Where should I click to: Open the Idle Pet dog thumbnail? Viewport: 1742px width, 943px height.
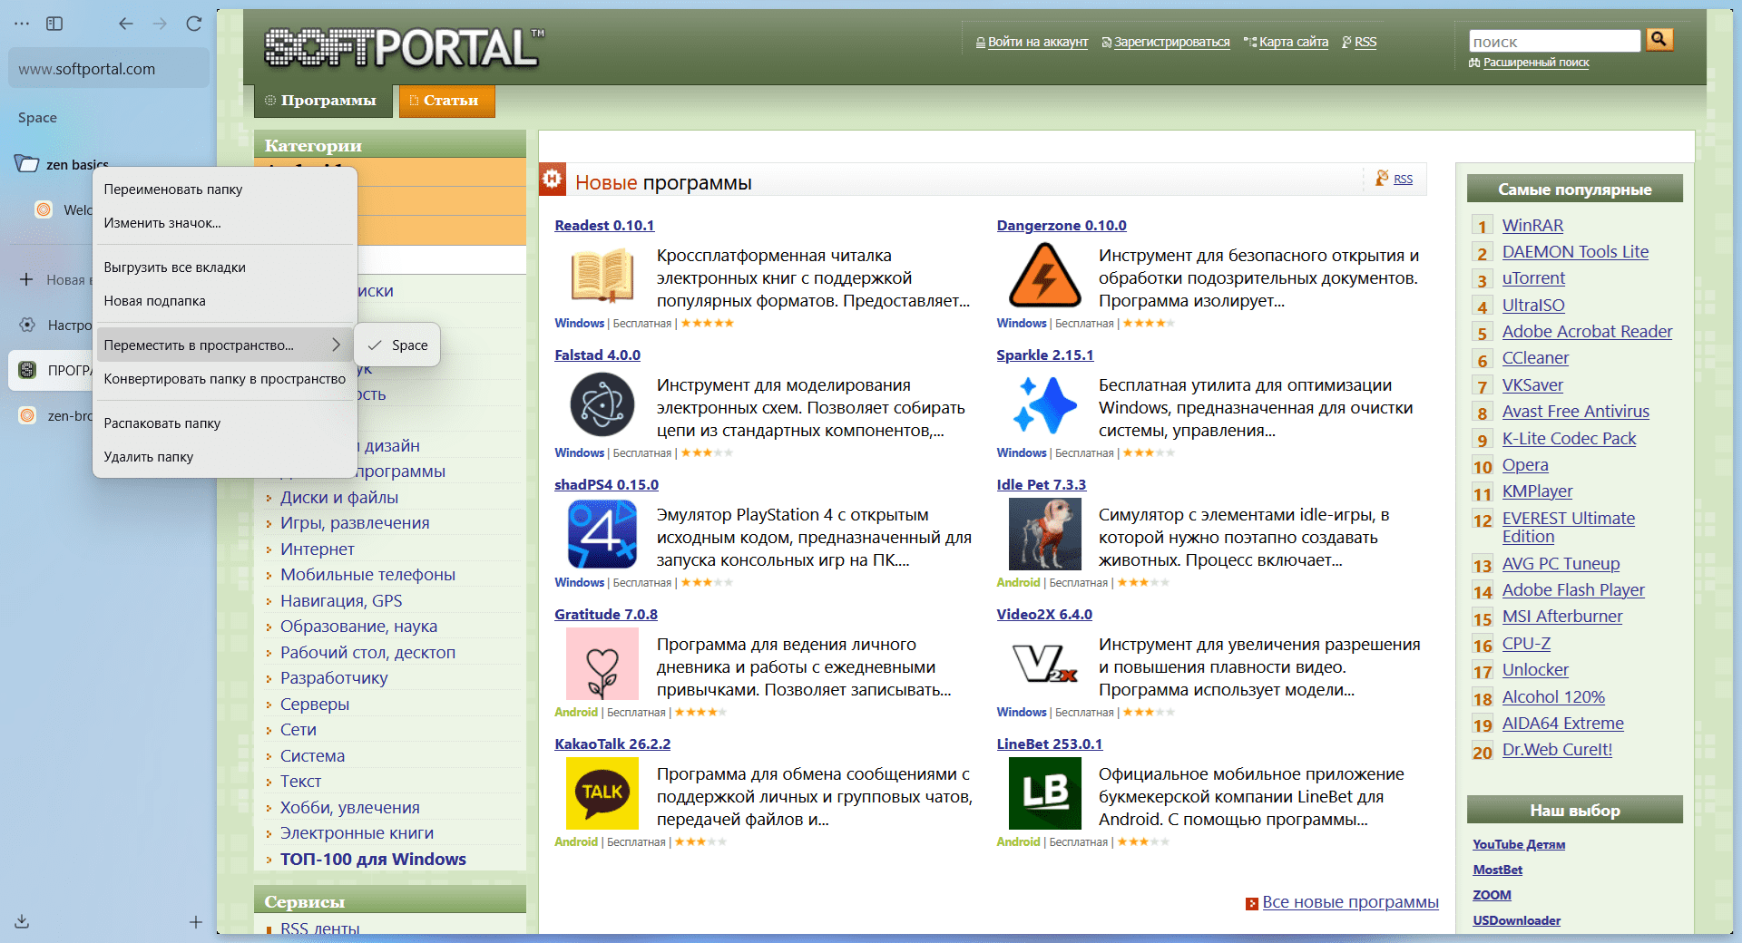1045,535
